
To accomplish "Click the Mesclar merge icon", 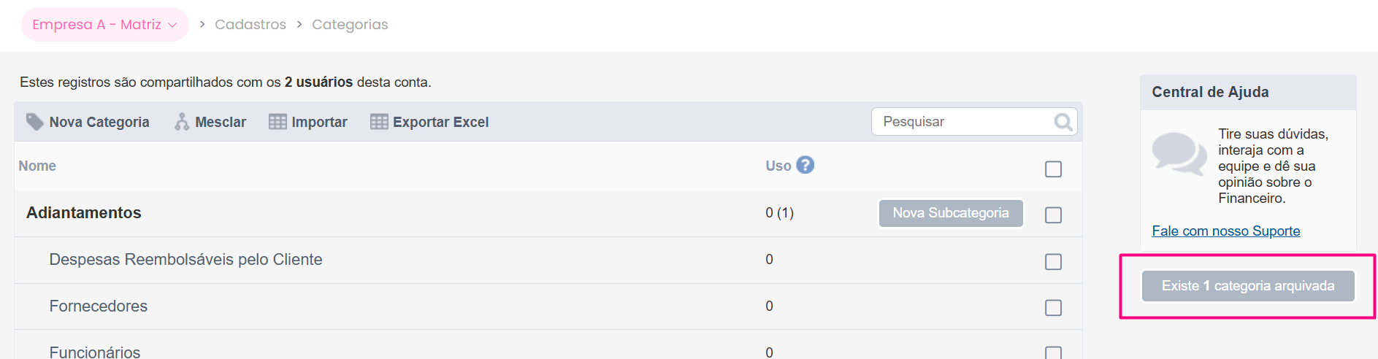I will tap(182, 122).
